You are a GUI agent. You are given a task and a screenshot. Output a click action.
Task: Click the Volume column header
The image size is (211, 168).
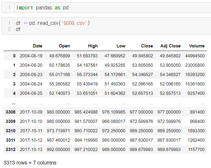click(197, 46)
